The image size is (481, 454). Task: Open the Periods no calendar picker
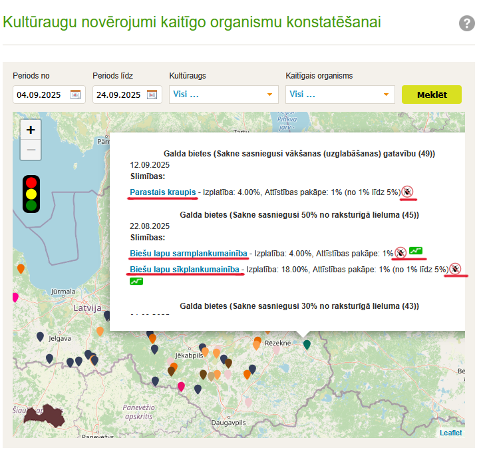click(x=75, y=95)
